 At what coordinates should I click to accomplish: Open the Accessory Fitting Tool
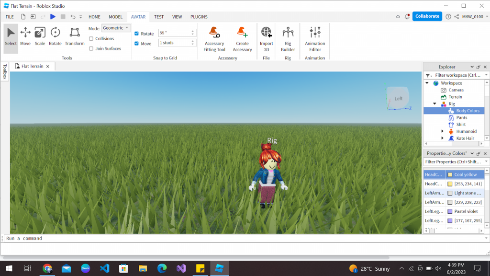point(214,38)
